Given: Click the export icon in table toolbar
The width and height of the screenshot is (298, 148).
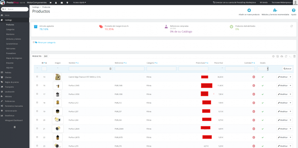Looking at the screenshot, I should click(277, 56).
